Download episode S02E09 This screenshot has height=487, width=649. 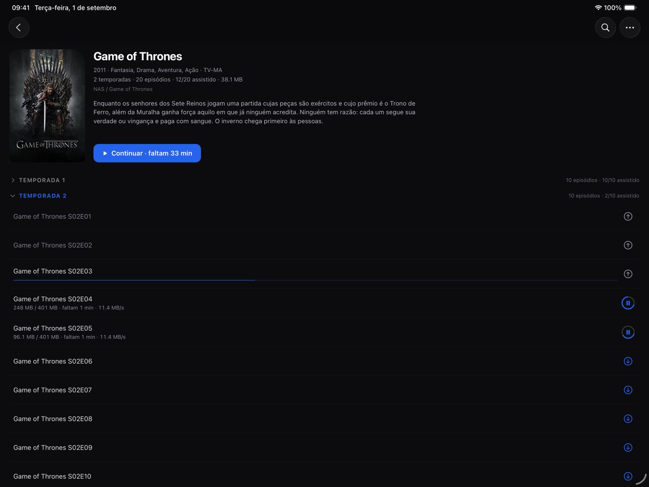pos(628,448)
